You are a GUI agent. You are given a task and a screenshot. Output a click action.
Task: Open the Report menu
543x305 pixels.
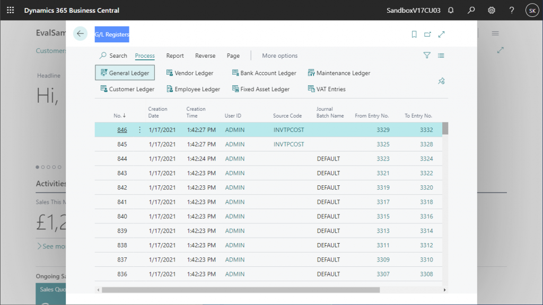175,55
